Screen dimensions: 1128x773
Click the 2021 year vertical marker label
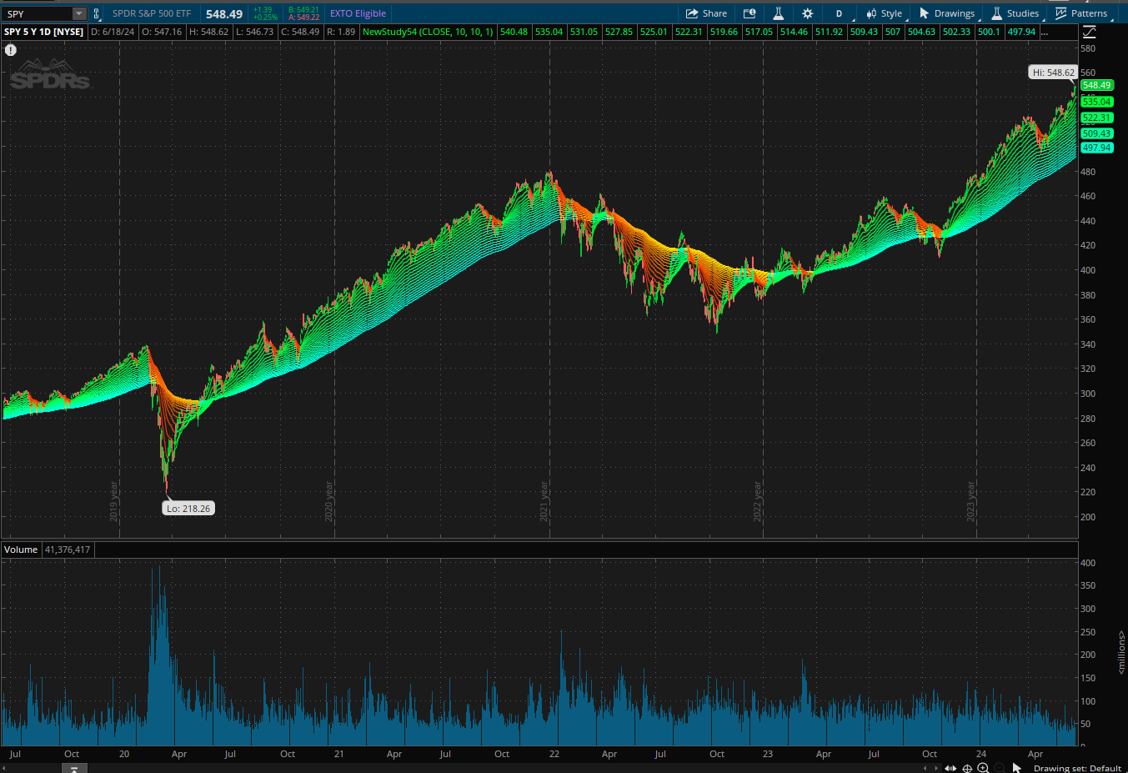click(544, 501)
